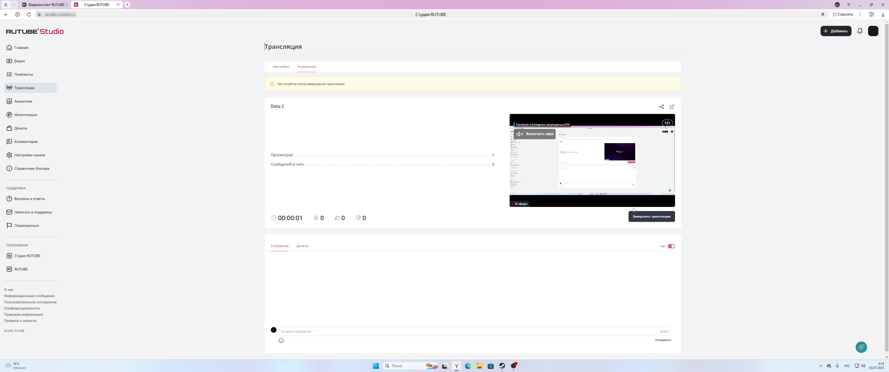Open stream in new window icon
Viewport: 889px width, 372px height.
click(x=672, y=107)
